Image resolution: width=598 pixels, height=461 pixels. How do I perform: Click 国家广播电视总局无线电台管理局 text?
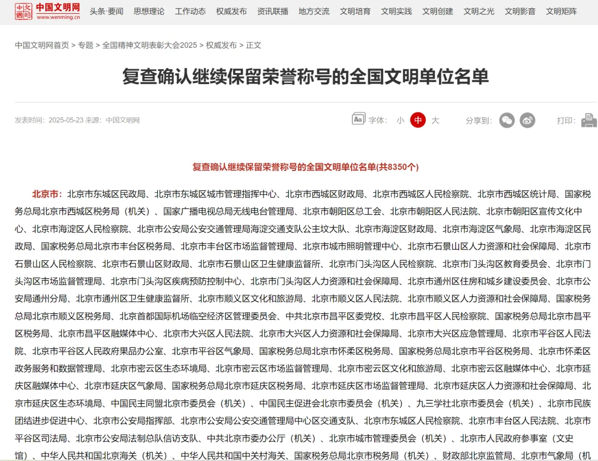[229, 211]
